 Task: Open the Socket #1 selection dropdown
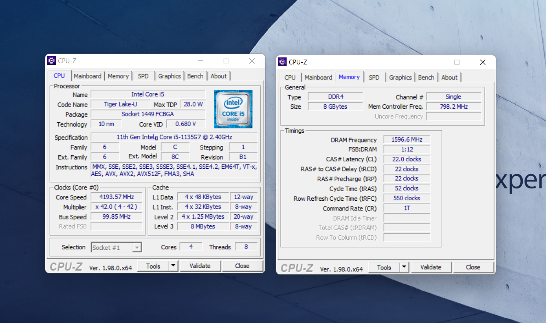[x=116, y=248]
